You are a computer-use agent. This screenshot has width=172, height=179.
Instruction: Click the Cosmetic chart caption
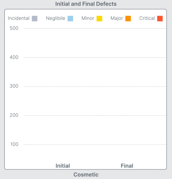point(86,175)
